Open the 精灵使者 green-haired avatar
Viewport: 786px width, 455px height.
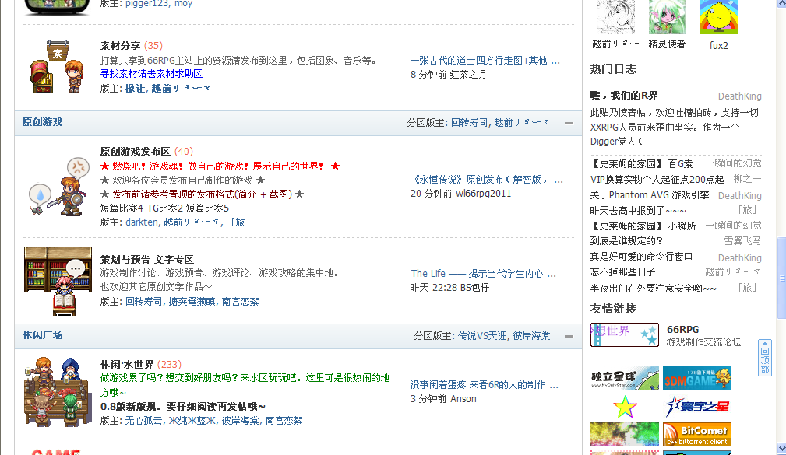(667, 17)
